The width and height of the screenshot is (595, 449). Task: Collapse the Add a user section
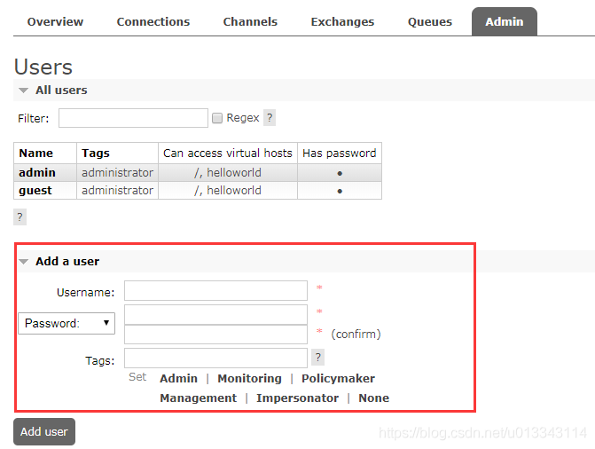tap(59, 262)
